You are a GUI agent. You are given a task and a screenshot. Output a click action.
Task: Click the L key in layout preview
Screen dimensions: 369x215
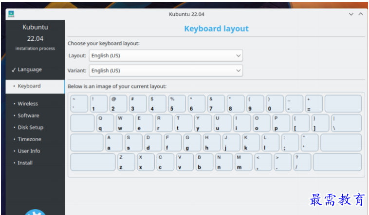coord(270,143)
